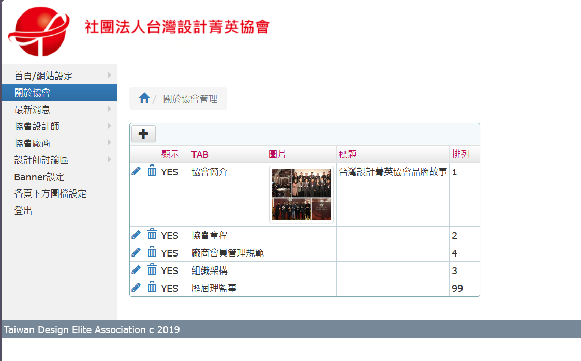Image resolution: width=581 pixels, height=361 pixels.
Task: Expand the 最新消息 submenu arrow
Action: 109,109
